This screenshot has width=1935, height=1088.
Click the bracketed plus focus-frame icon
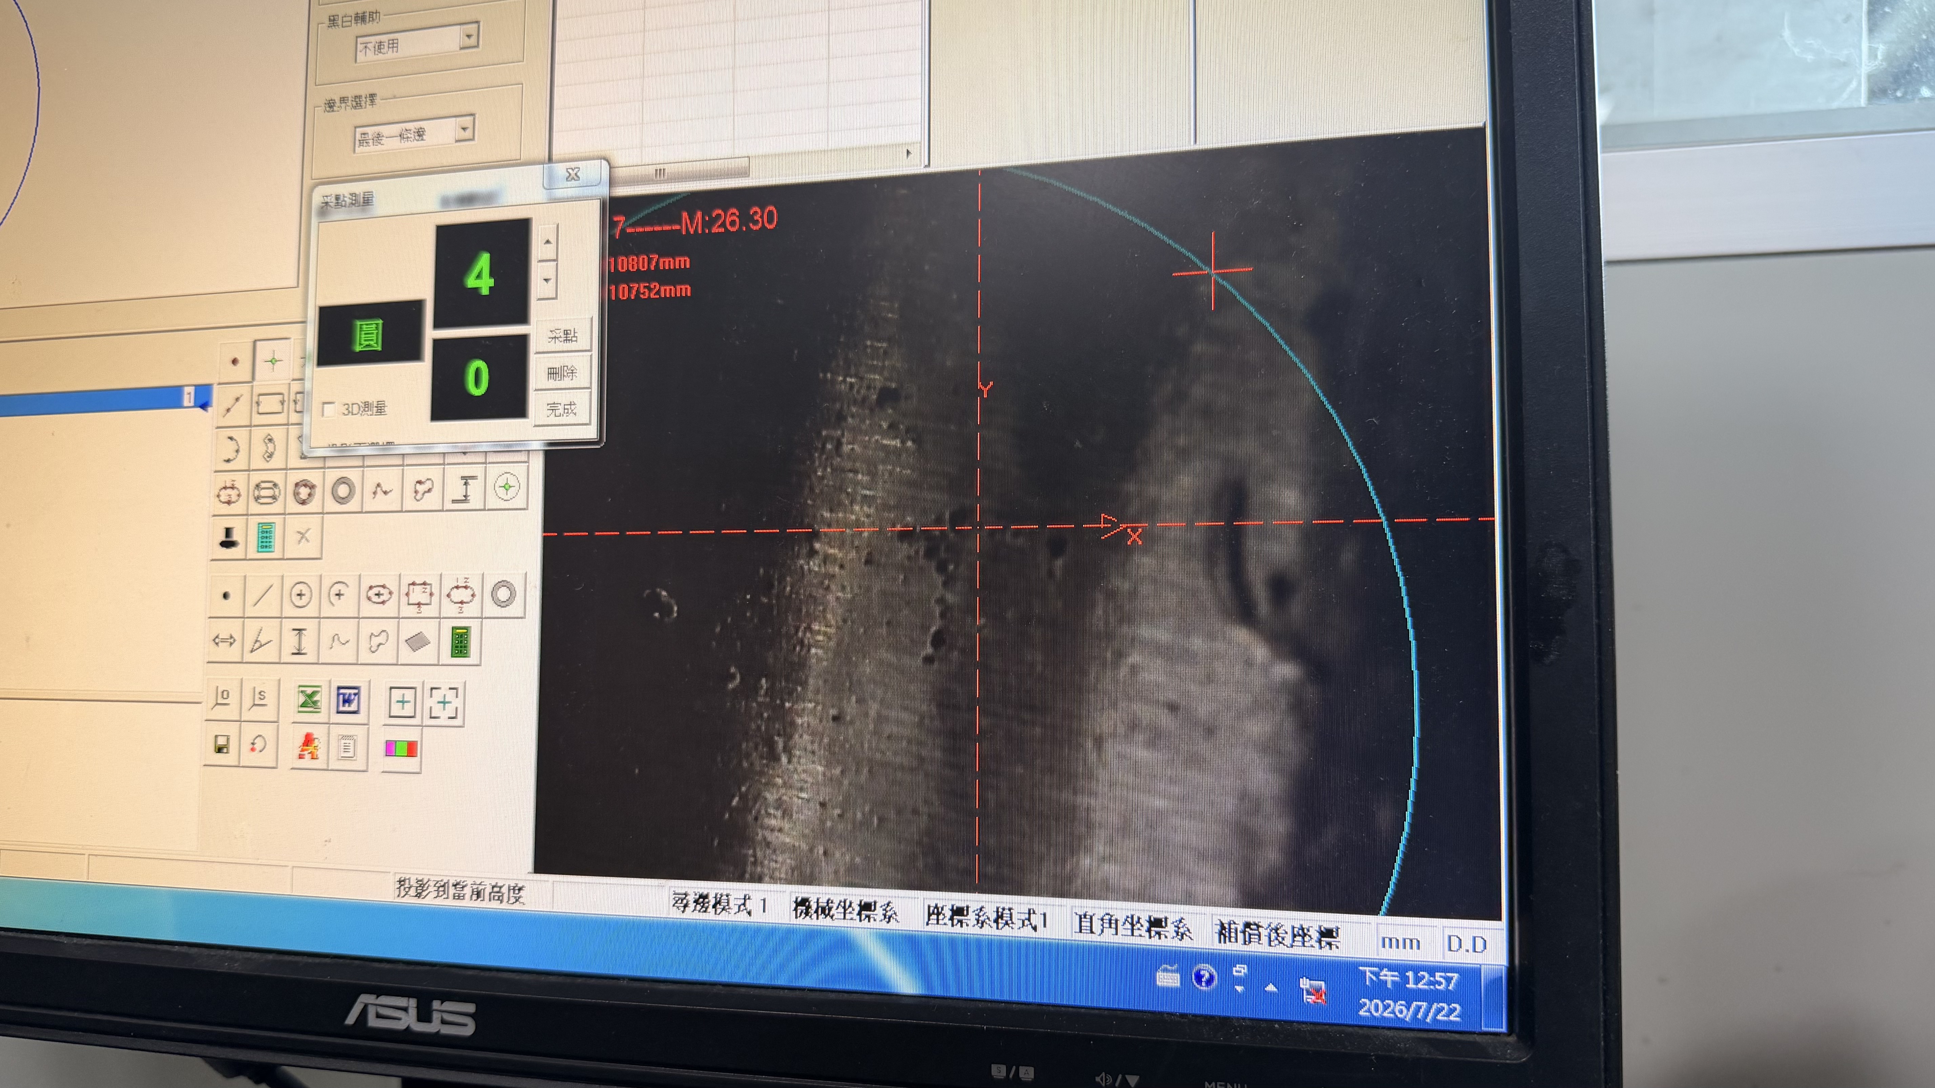point(443,703)
